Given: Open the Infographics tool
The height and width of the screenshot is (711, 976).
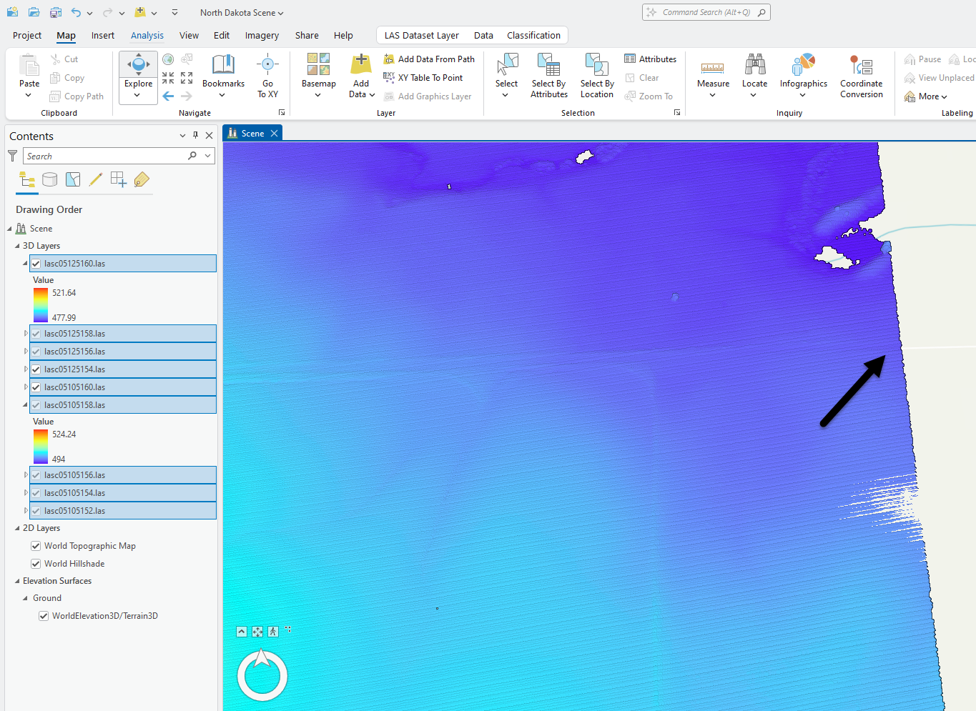Looking at the screenshot, I should pos(803,66).
